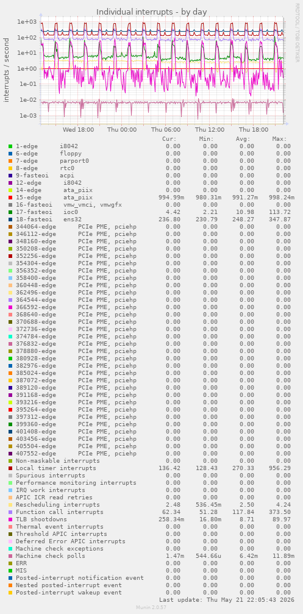This screenshot has height=614, width=303.
Task: Click the green 1-edge i8042 legend swatch
Action: coord(10,146)
